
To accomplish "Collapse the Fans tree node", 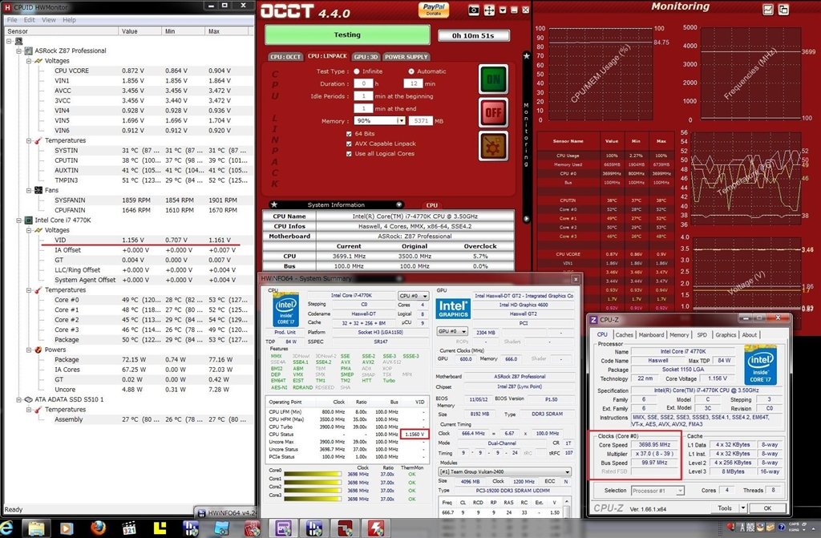I will pos(29,190).
